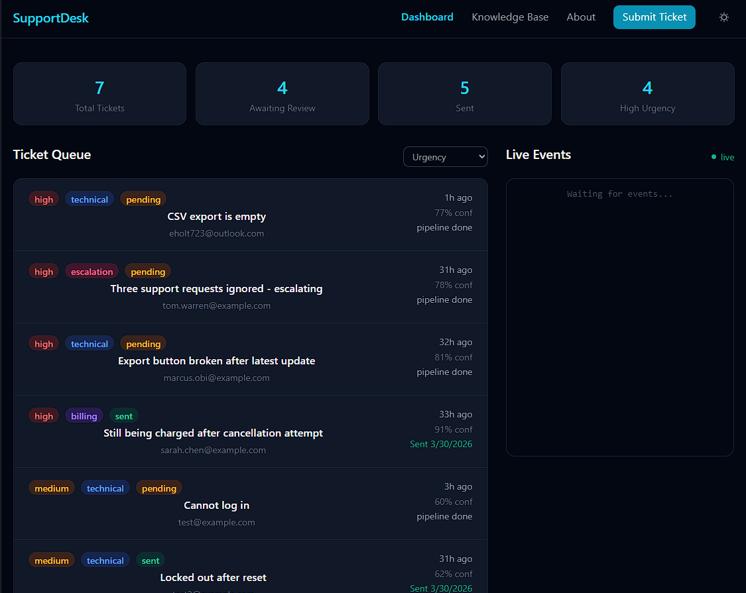Click the Sent stat card
746x593 pixels.
click(x=464, y=93)
